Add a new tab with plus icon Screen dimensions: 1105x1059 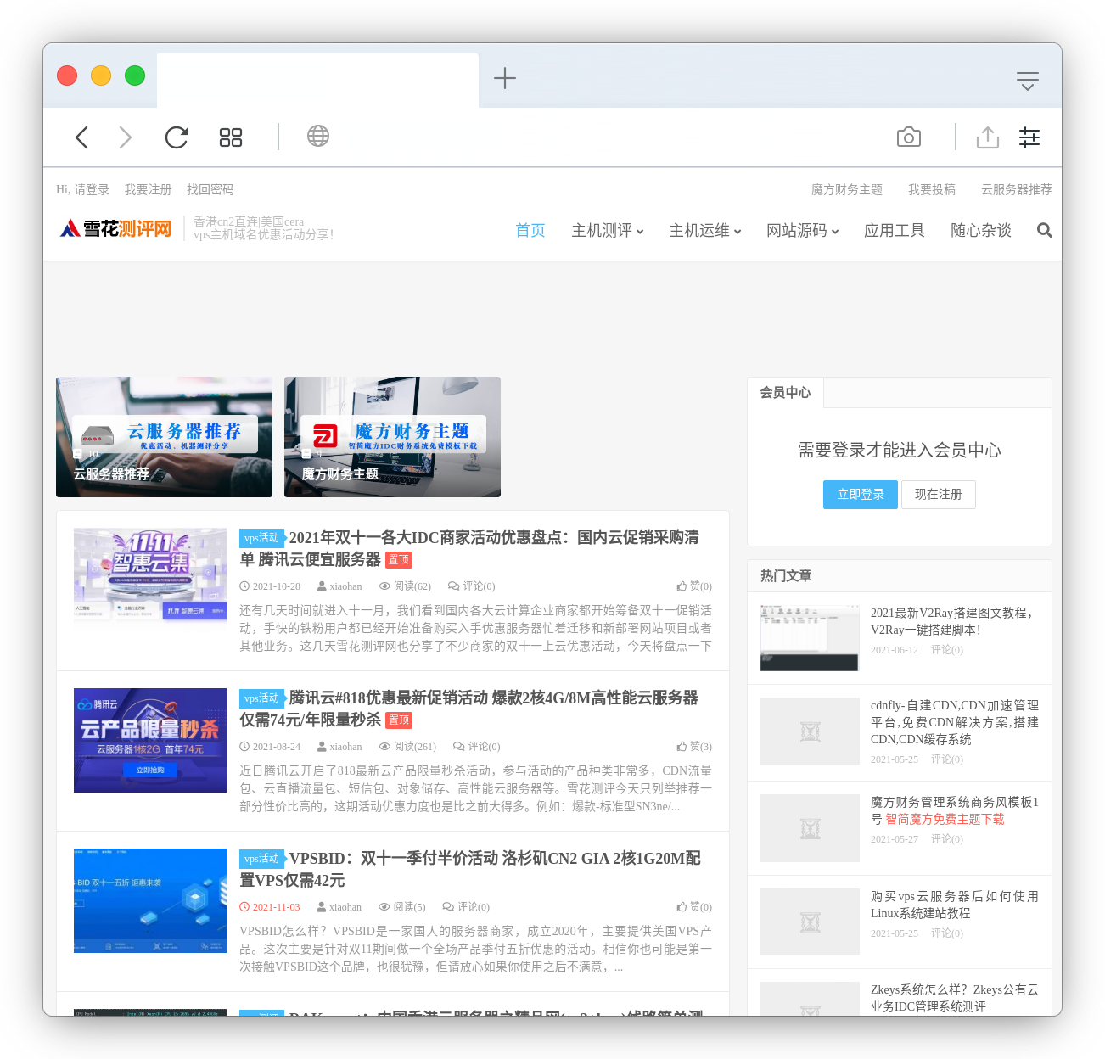[505, 78]
